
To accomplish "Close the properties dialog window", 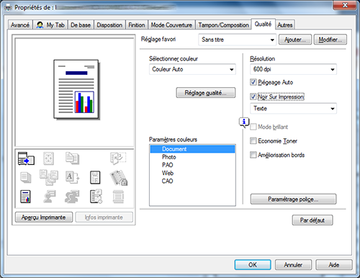I will point(345,5).
